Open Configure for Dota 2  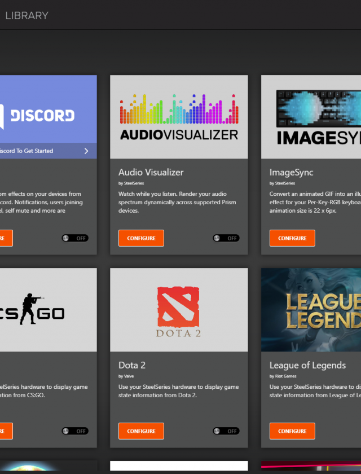point(141,431)
